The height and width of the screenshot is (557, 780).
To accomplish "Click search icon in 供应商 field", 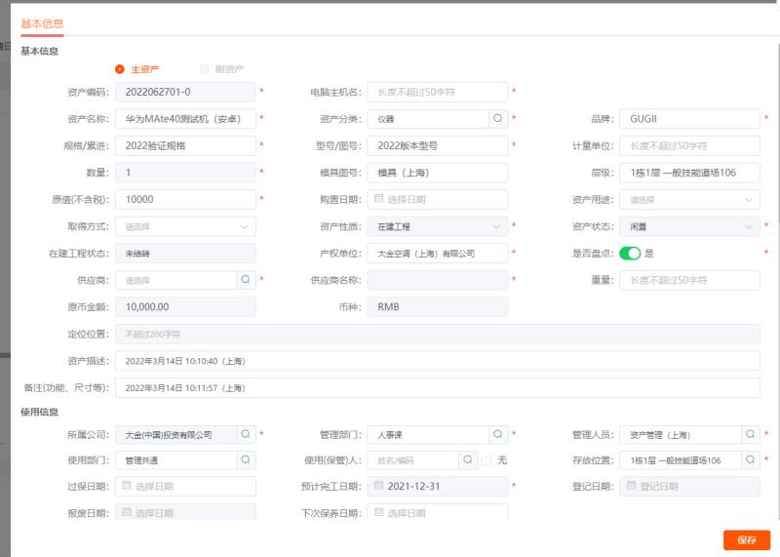I will (246, 281).
